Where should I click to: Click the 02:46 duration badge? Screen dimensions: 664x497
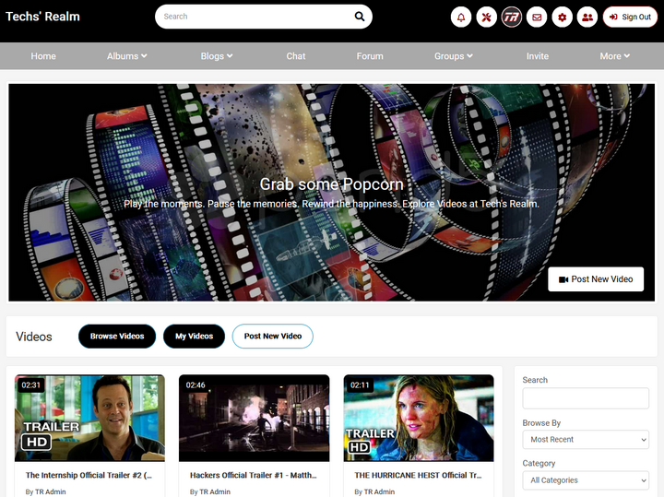(196, 385)
